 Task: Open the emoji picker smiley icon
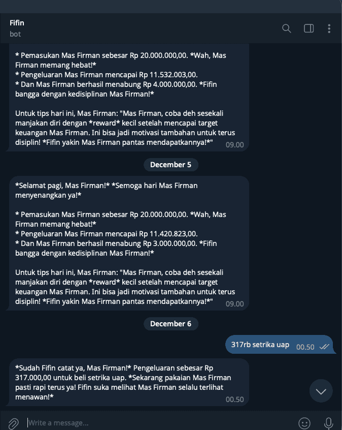click(304, 423)
